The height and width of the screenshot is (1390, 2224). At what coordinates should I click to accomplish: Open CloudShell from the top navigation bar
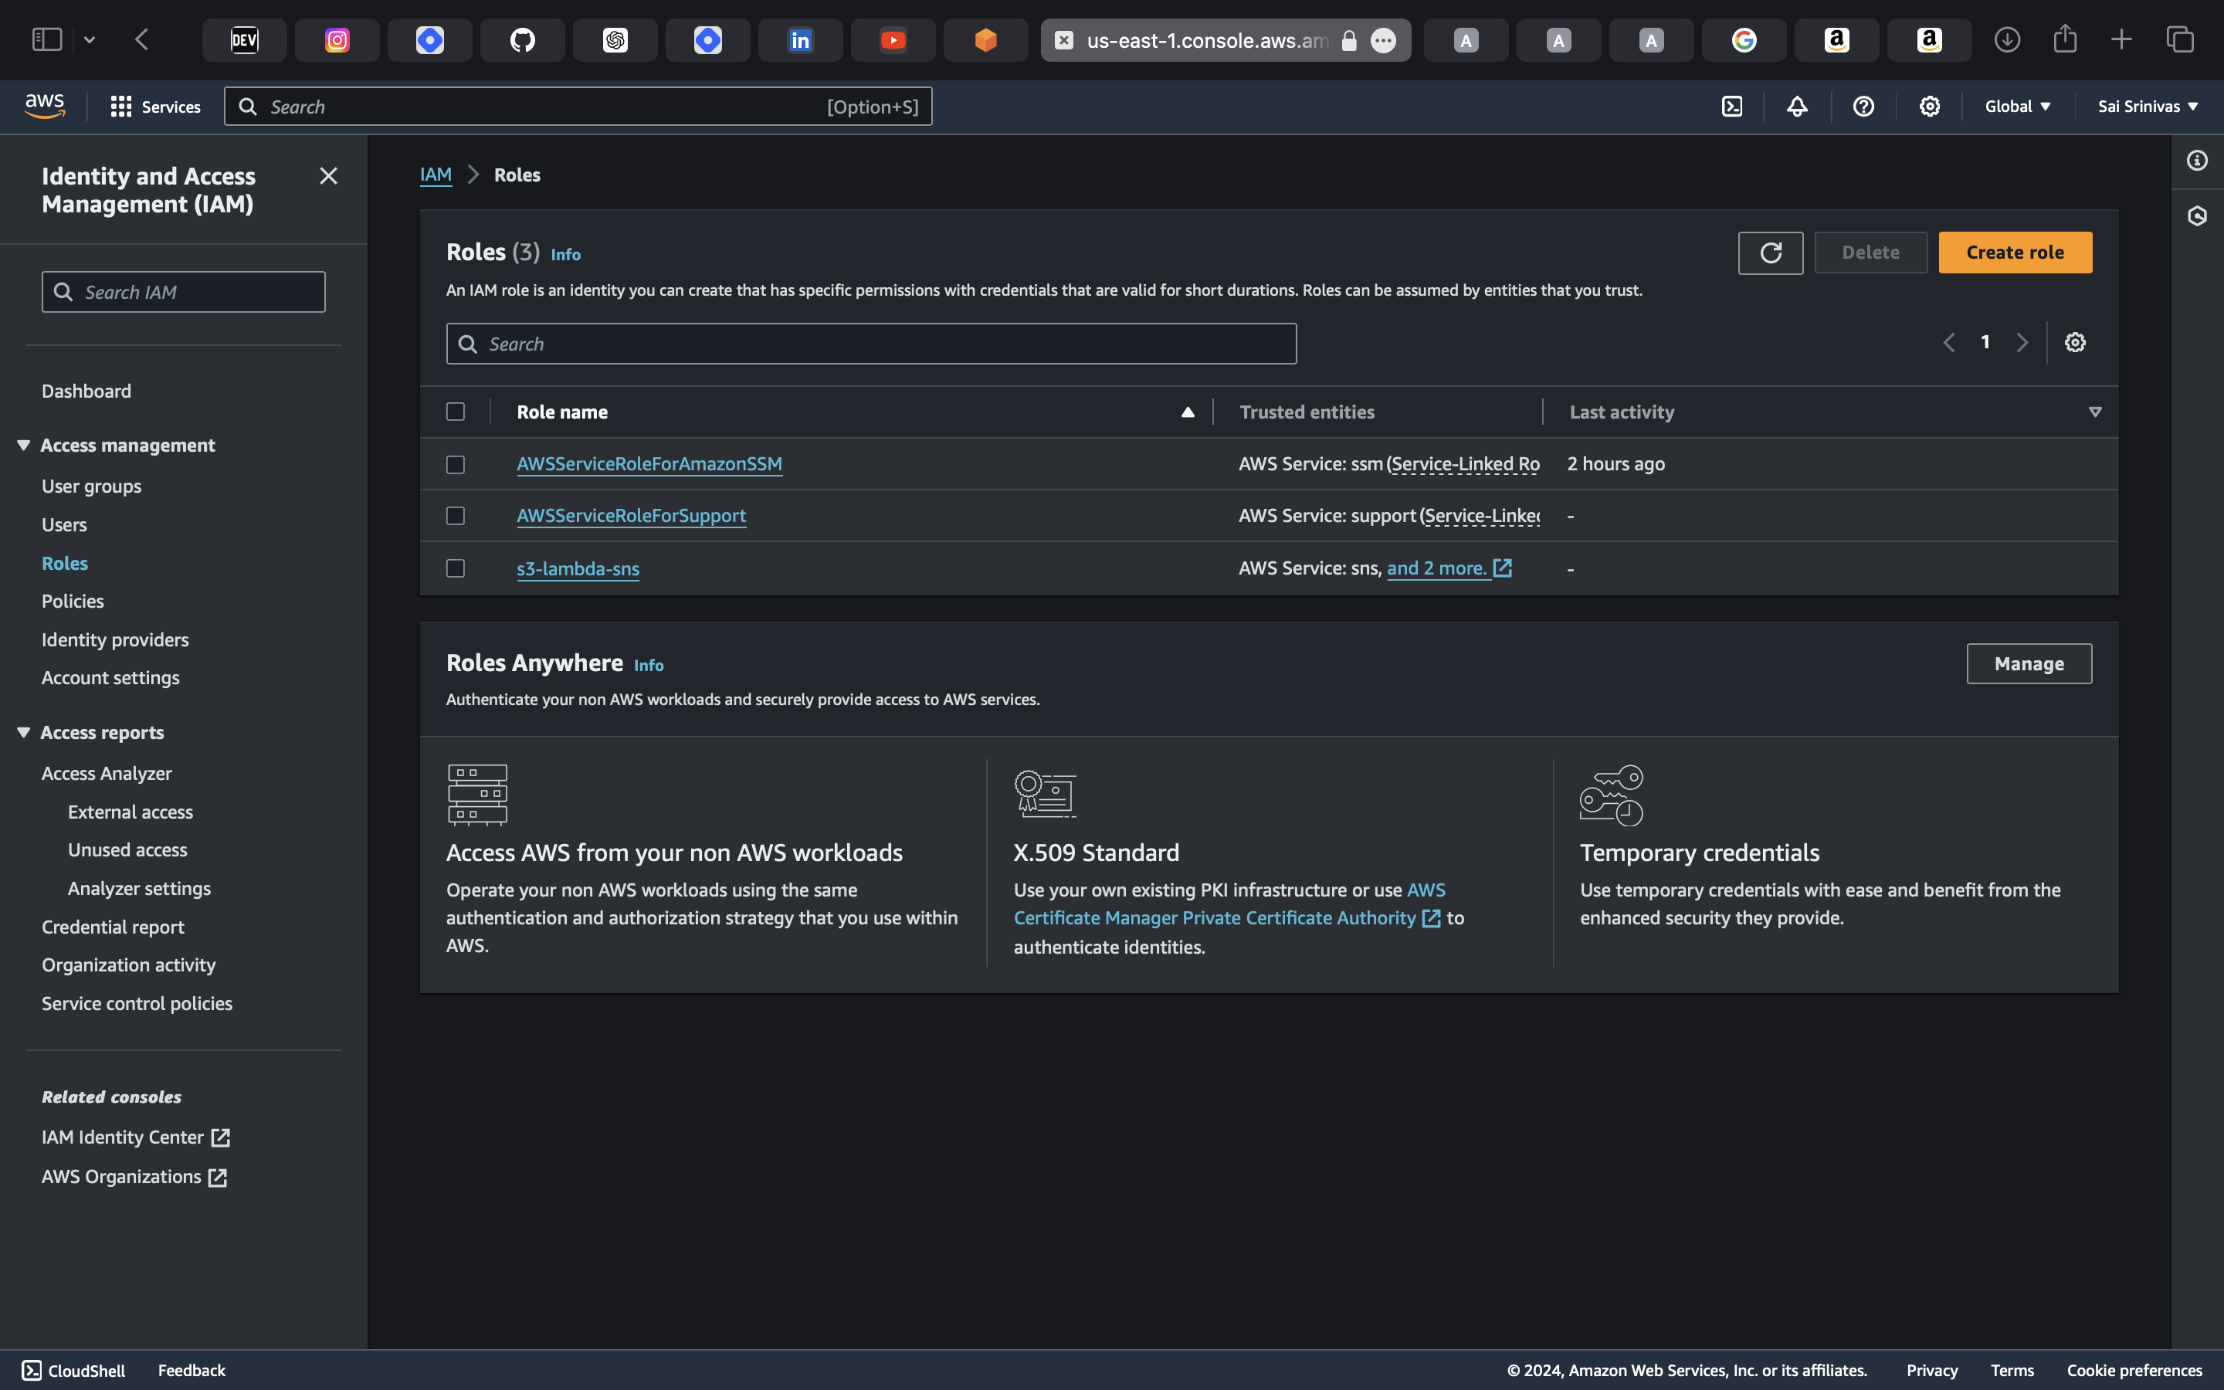pyautogui.click(x=1731, y=107)
